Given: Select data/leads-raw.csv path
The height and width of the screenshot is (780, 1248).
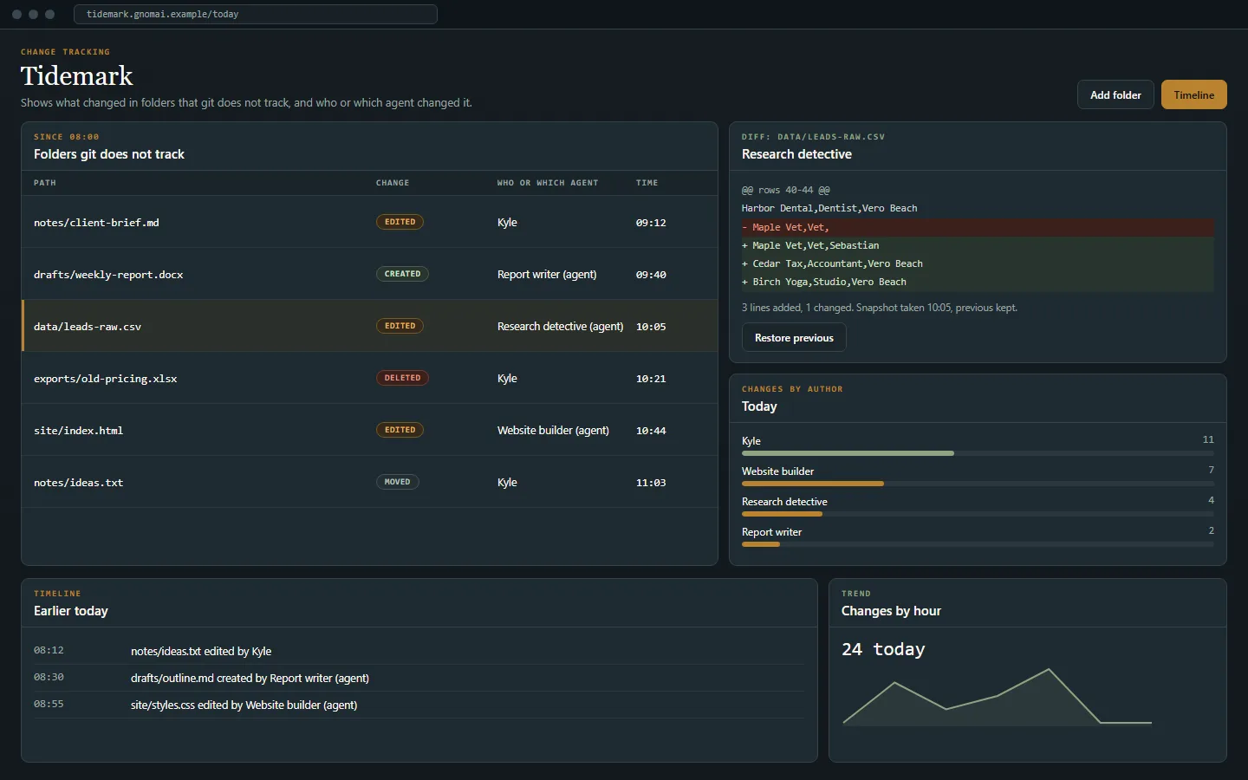Looking at the screenshot, I should (x=88, y=327).
